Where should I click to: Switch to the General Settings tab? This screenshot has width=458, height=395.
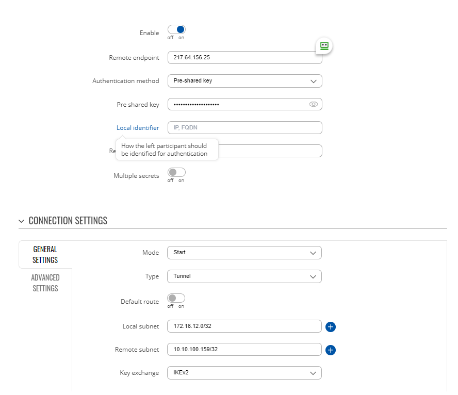click(45, 254)
